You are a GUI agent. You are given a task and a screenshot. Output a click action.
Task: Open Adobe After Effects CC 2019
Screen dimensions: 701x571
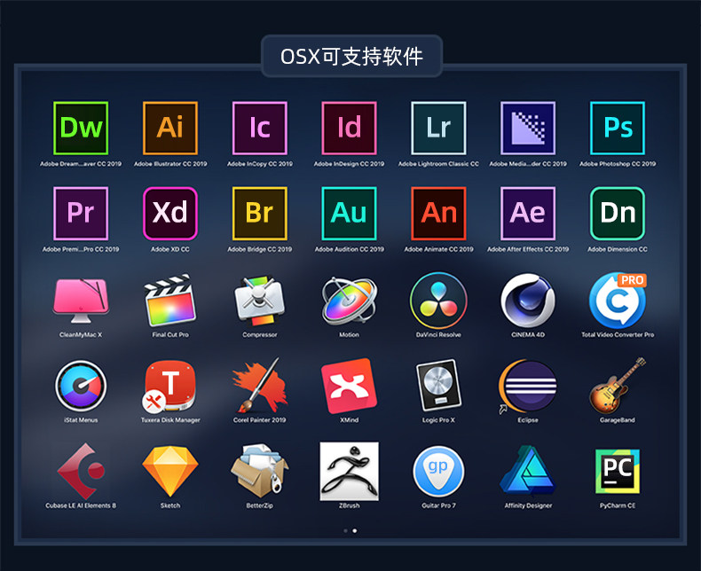click(528, 213)
